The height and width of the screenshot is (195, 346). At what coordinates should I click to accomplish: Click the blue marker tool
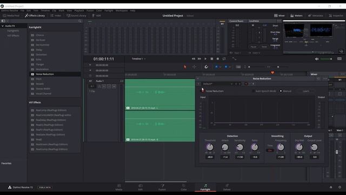226,67
